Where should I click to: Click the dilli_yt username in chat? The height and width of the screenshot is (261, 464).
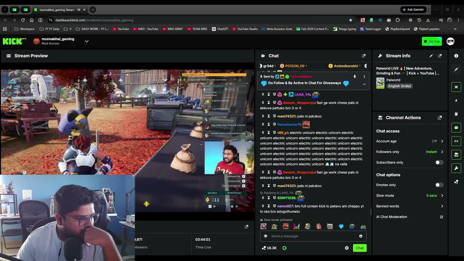point(283,133)
